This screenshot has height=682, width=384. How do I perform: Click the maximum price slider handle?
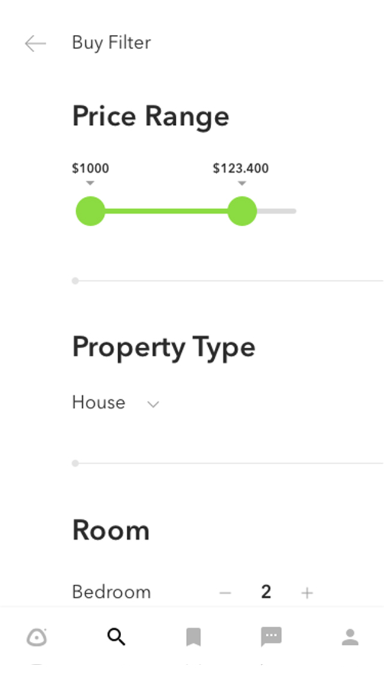[242, 211]
